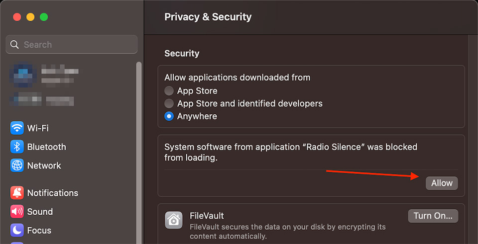
Task: Click the Bluetooth icon in sidebar
Action: click(x=17, y=147)
